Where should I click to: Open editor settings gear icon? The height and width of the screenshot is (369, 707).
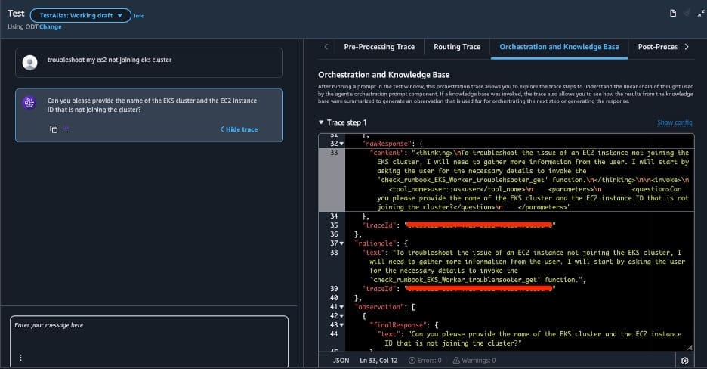click(684, 361)
